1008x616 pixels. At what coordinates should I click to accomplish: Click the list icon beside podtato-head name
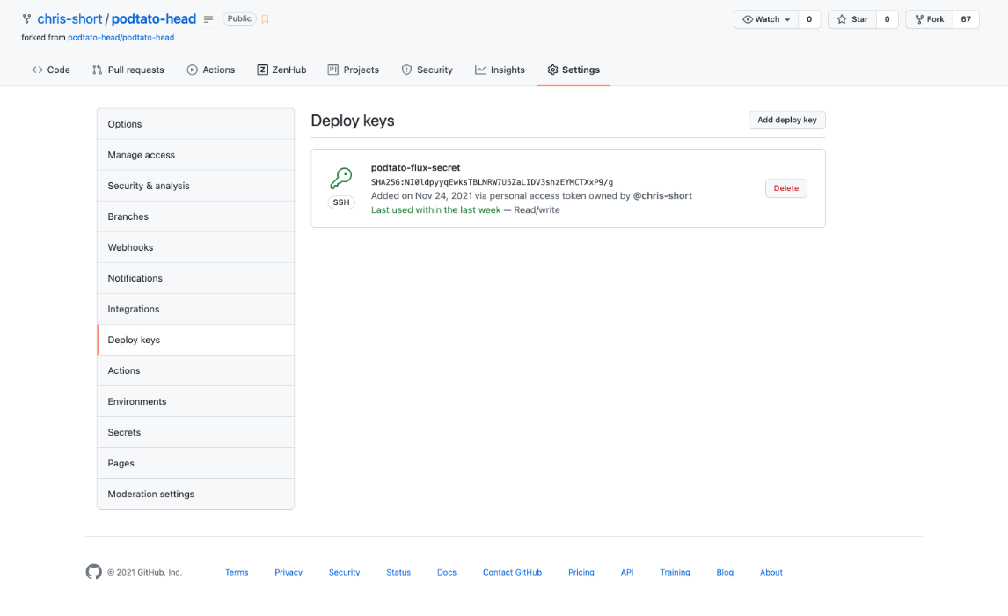point(208,19)
